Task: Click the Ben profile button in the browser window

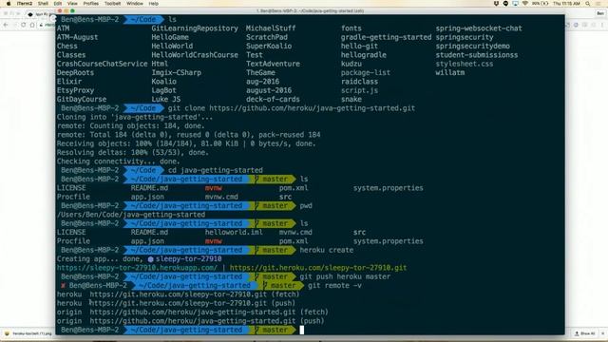Action: click(600, 13)
